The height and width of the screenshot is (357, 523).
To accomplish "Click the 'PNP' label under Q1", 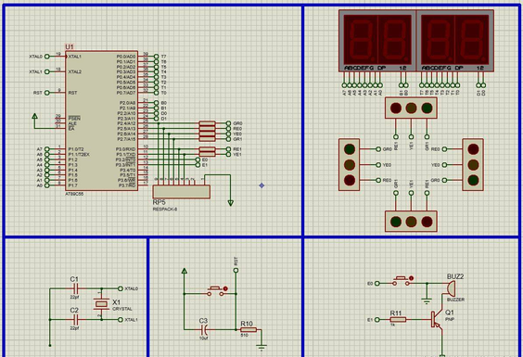I will pyautogui.click(x=450, y=319).
